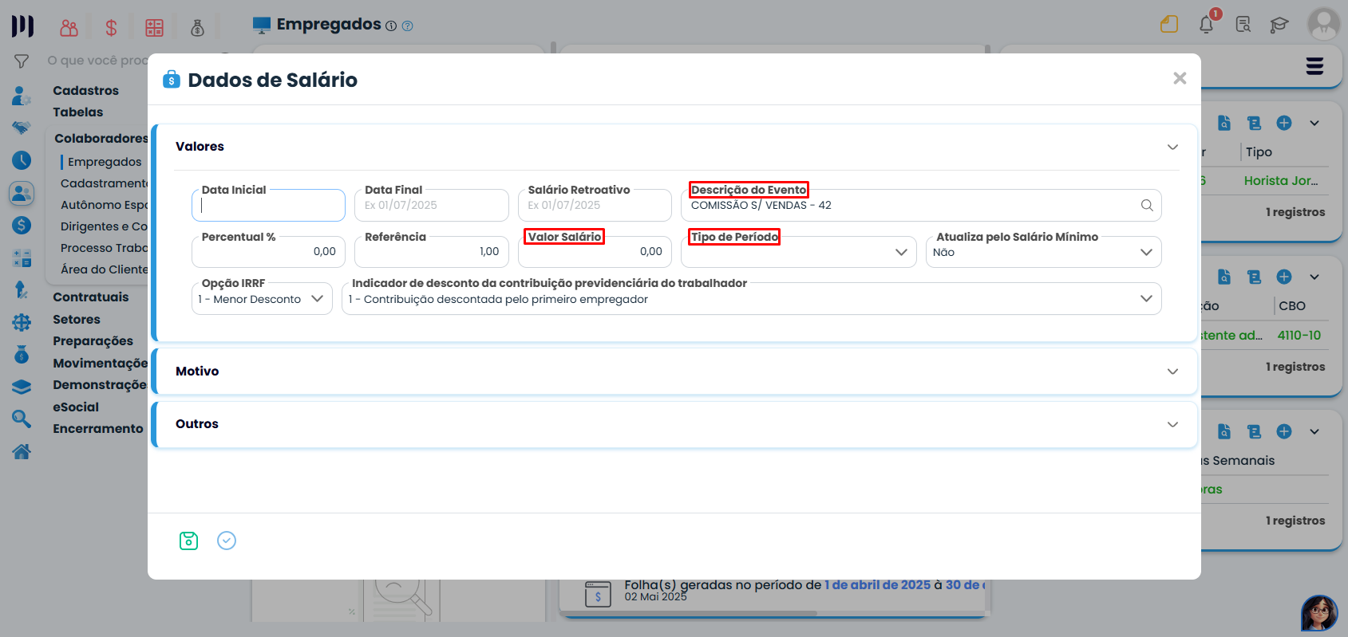
Task: Expand the chevron in the CBO card header
Action: tap(1314, 277)
